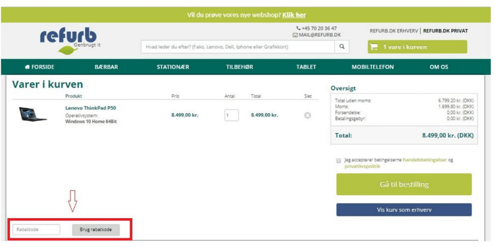
Task: Click the Gå til bestilling button
Action: pyautogui.click(x=404, y=184)
